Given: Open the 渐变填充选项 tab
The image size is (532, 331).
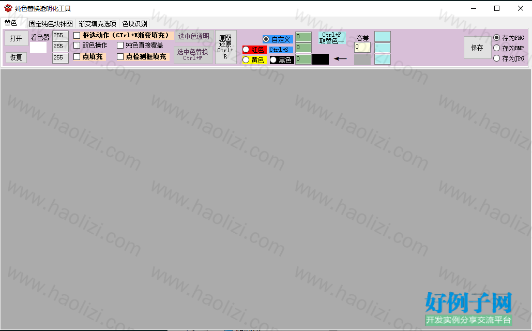Looking at the screenshot, I should [97, 24].
